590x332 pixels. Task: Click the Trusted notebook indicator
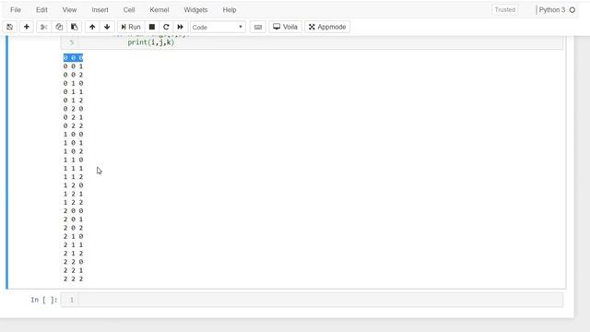point(505,10)
